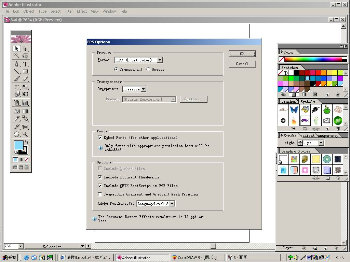Open the Window menu
The width and height of the screenshot is (350, 262).
click(x=109, y=11)
